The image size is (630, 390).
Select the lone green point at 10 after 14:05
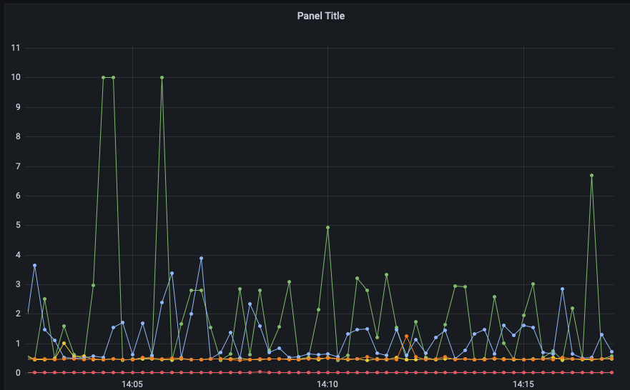[x=162, y=77]
